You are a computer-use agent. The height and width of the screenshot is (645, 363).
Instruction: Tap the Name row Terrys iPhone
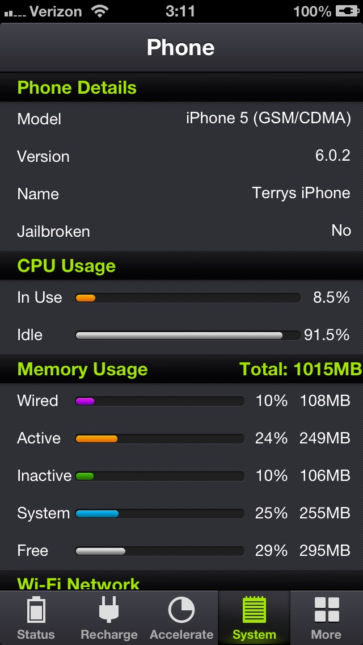(x=181, y=194)
